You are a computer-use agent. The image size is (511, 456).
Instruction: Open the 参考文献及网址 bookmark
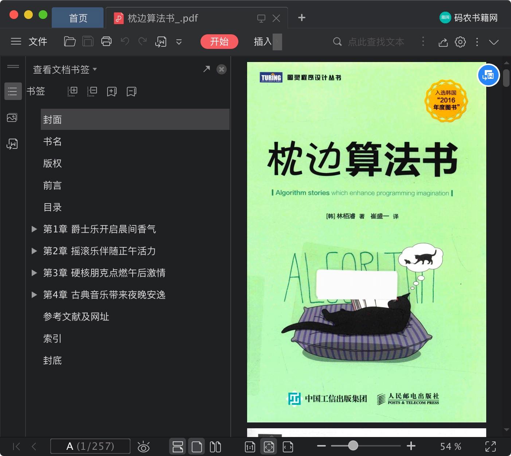[x=76, y=317]
